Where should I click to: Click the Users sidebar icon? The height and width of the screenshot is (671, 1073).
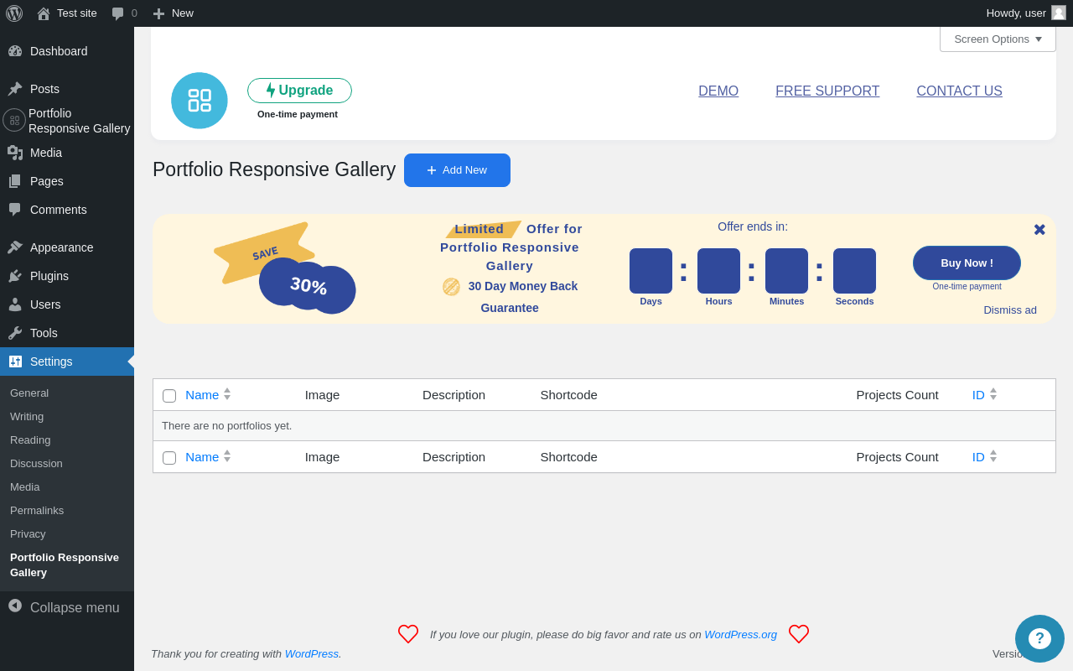coord(15,304)
